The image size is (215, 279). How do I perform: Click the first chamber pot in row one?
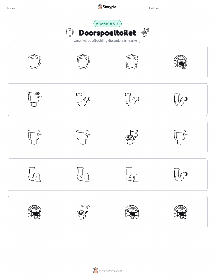click(x=34, y=62)
